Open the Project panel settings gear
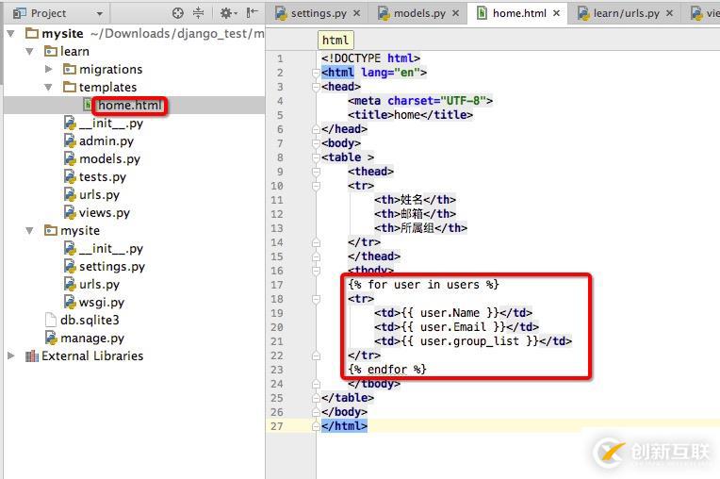Image resolution: width=720 pixels, height=479 pixels. [226, 13]
